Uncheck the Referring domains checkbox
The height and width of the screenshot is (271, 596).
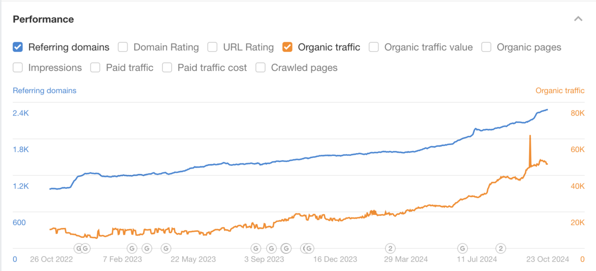tap(18, 48)
